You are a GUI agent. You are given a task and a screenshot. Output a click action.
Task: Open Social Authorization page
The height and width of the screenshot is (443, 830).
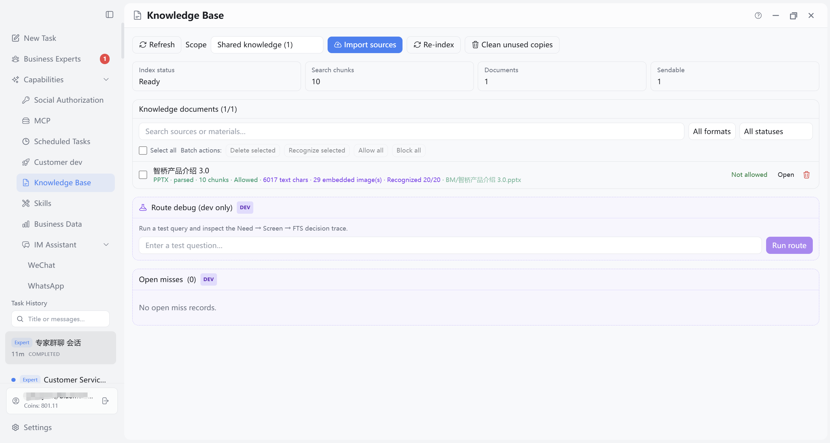point(66,100)
